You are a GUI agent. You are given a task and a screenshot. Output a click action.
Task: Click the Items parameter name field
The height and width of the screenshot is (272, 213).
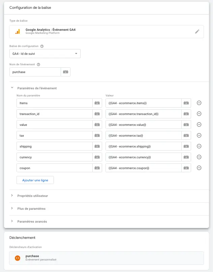55,103
